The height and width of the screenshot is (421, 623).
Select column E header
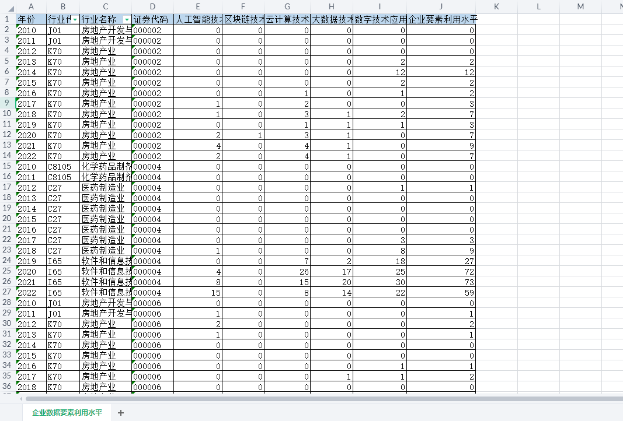pos(198,6)
